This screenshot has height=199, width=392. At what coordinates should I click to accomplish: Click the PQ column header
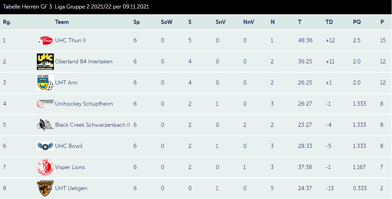(357, 22)
